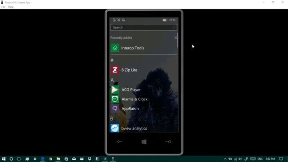The width and height of the screenshot is (288, 162).
Task: Open the Action Center notifications
Action: click(x=281, y=159)
